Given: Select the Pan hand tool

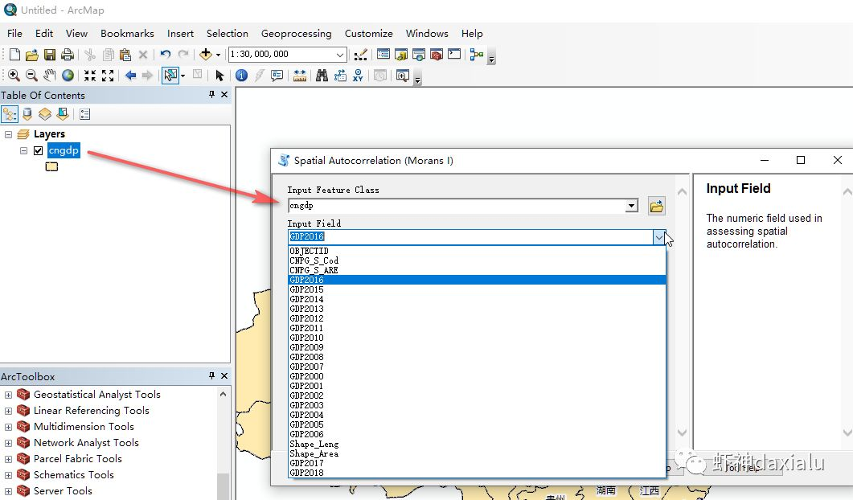Looking at the screenshot, I should pos(50,76).
